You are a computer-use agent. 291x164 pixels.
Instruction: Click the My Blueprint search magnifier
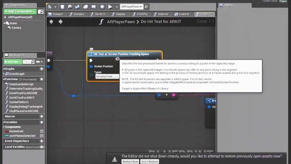(33, 61)
